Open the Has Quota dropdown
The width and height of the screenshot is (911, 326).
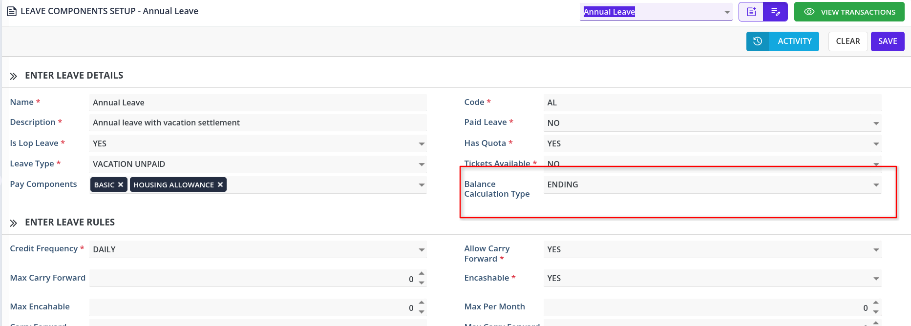pos(713,143)
